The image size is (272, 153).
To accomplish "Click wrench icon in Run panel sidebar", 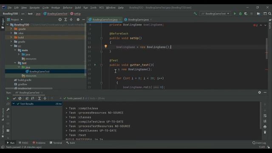I will [8, 110].
